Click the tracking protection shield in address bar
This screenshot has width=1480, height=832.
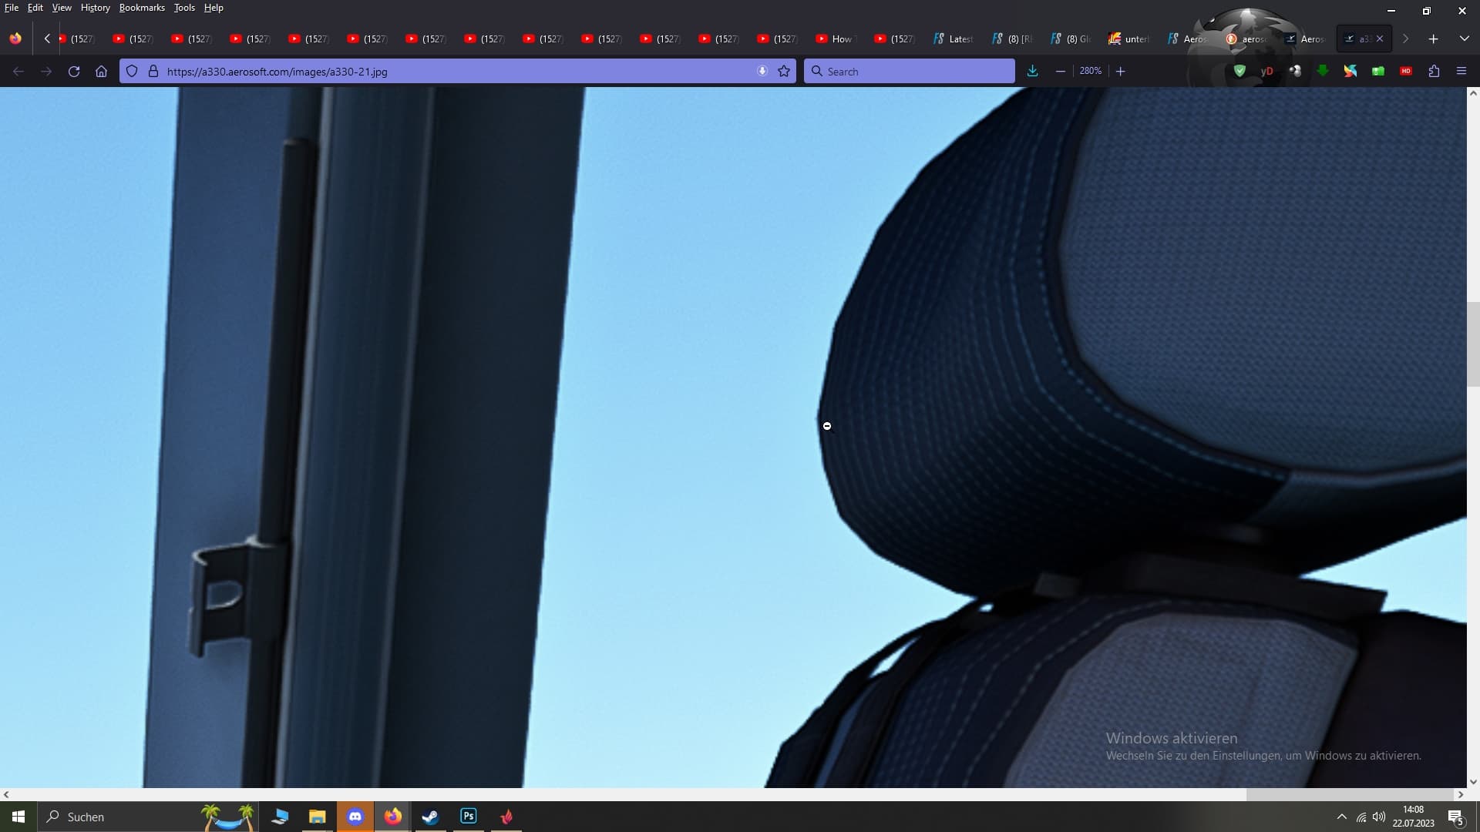pos(132,71)
